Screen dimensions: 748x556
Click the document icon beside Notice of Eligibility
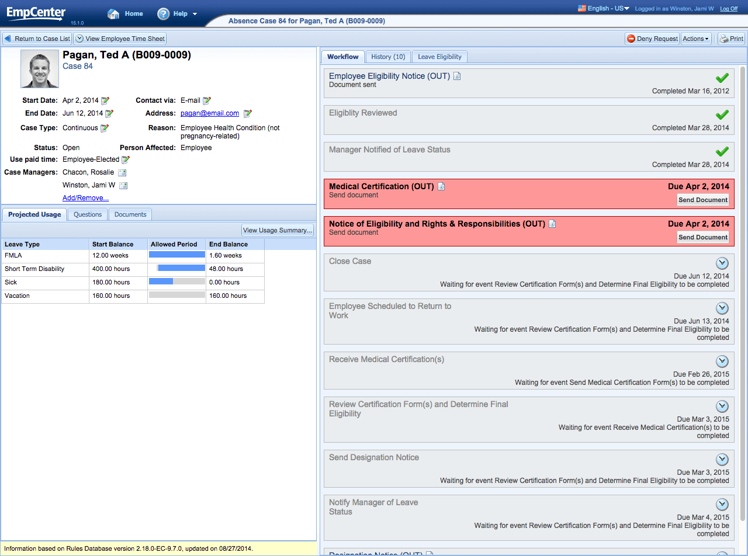tap(552, 223)
